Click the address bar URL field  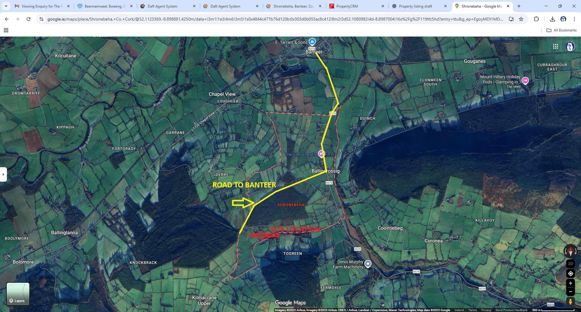click(275, 19)
